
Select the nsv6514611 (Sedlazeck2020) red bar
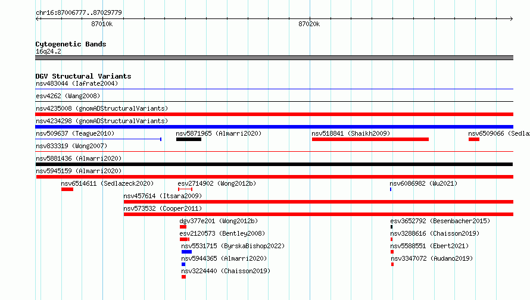coord(67,189)
